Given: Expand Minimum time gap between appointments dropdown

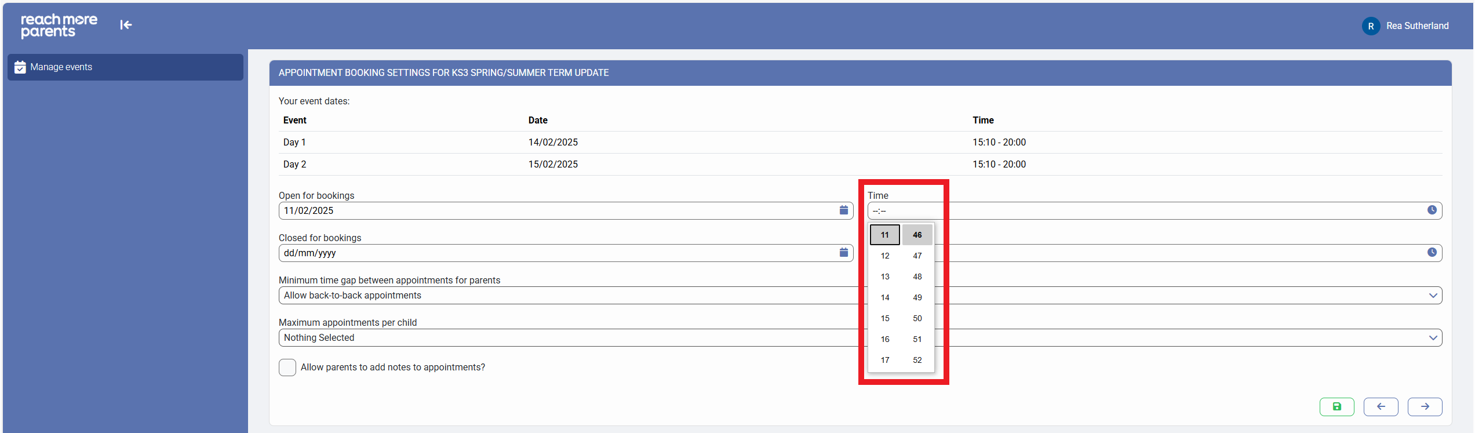Looking at the screenshot, I should click(1433, 296).
